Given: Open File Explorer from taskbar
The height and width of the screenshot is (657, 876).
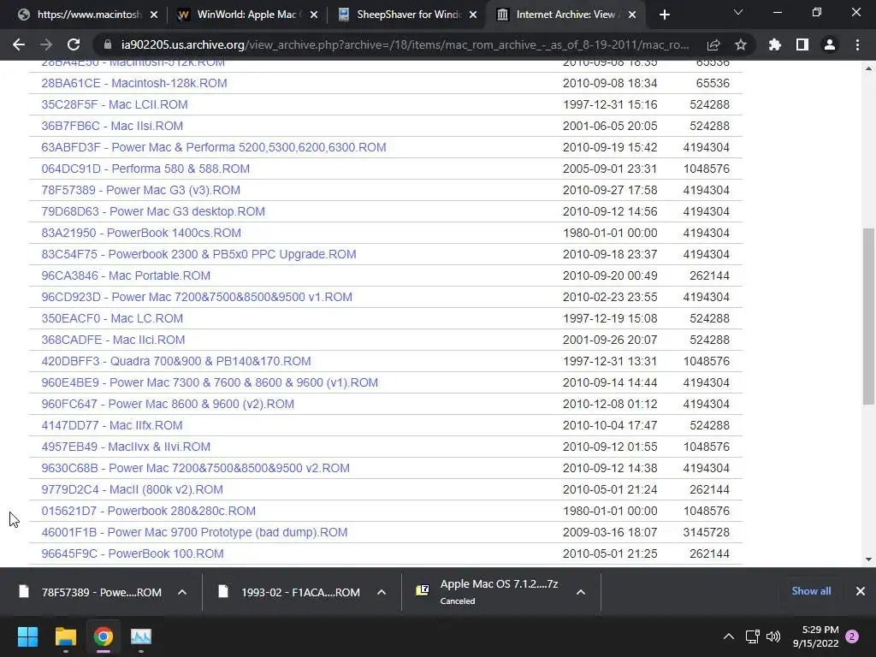Looking at the screenshot, I should tap(65, 636).
